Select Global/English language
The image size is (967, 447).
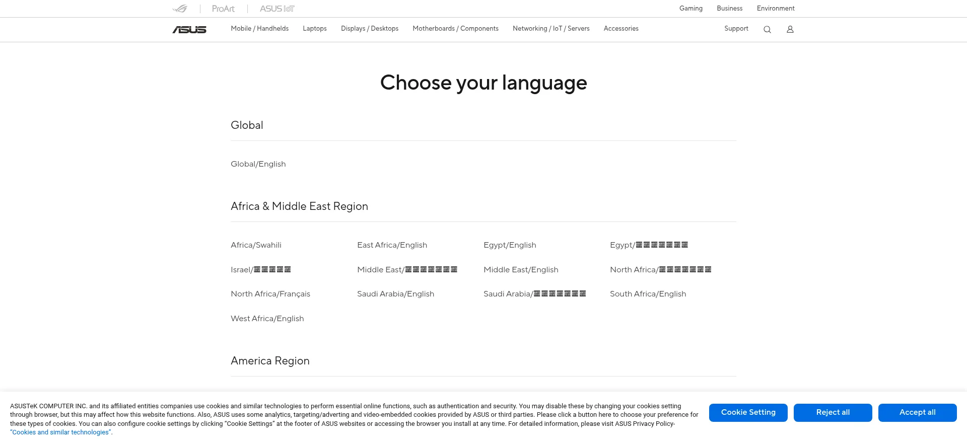pos(258,164)
